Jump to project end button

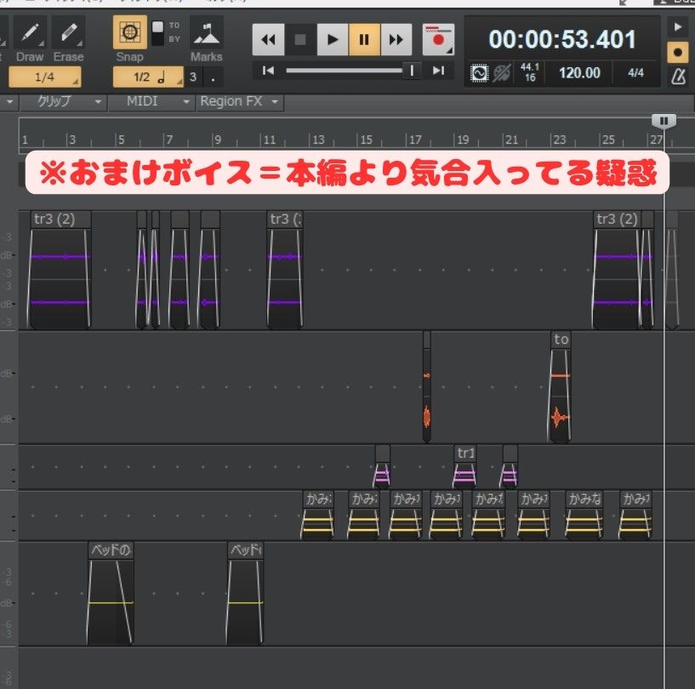[438, 71]
